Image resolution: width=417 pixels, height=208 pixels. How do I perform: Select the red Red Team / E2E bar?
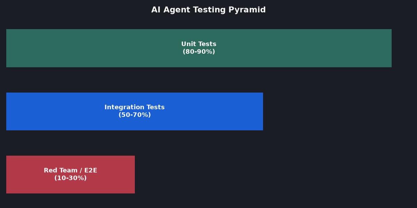point(71,174)
